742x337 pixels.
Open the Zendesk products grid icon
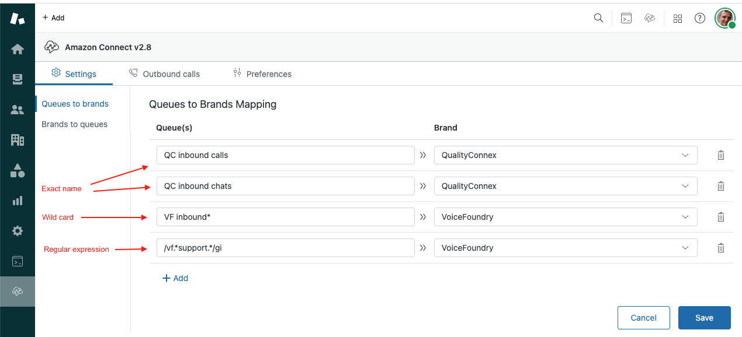click(x=678, y=18)
